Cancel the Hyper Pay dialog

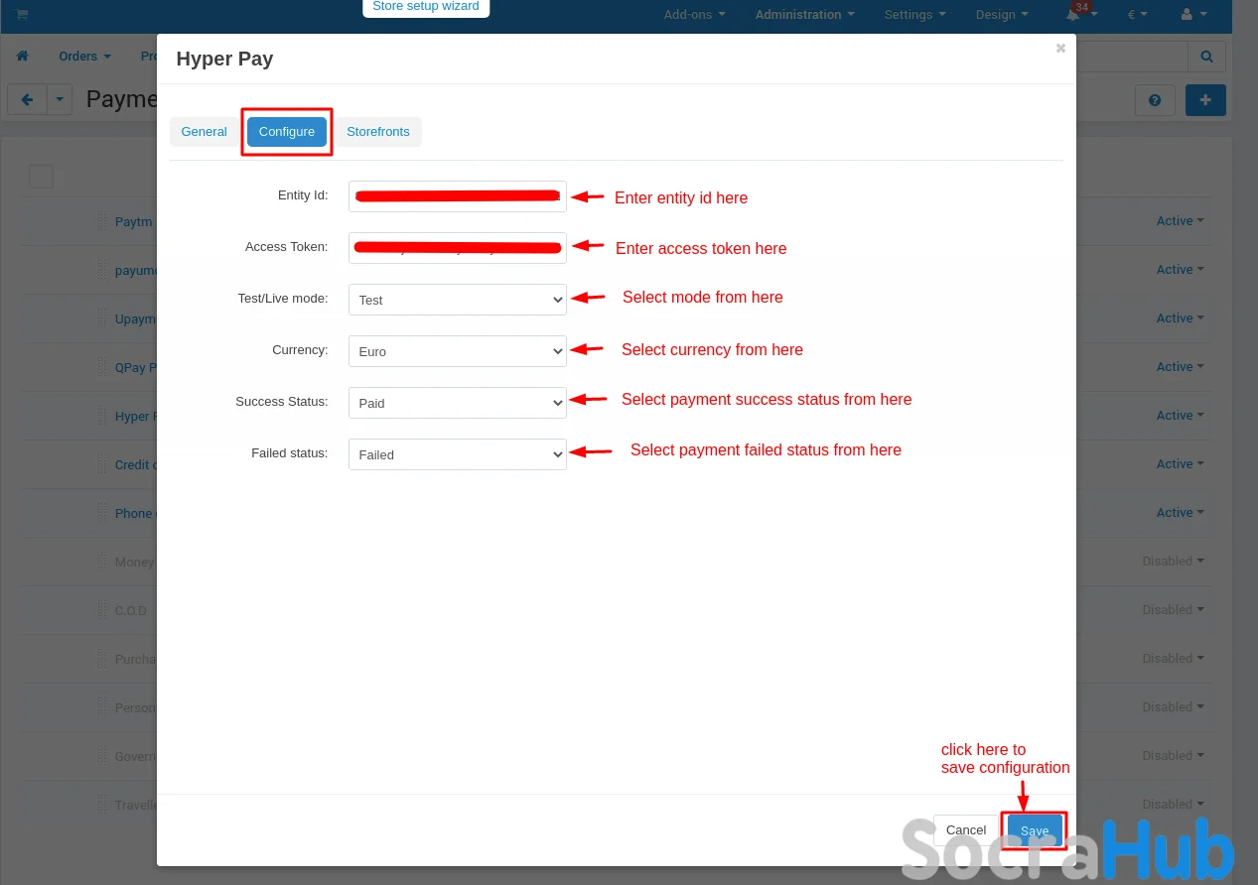(x=966, y=830)
